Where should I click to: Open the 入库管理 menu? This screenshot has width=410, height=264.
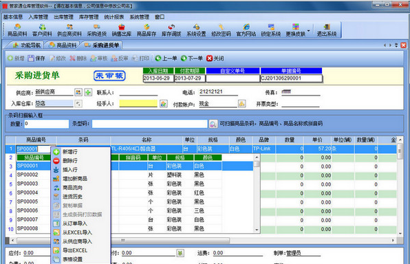38,17
